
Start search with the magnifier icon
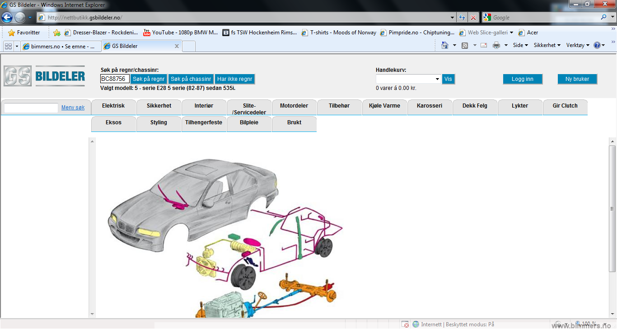point(604,17)
